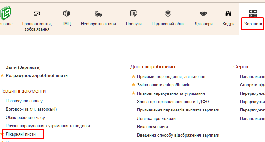Open Введення способу відображення зарплати
The height and width of the screenshot is (142, 265).
click(178, 135)
